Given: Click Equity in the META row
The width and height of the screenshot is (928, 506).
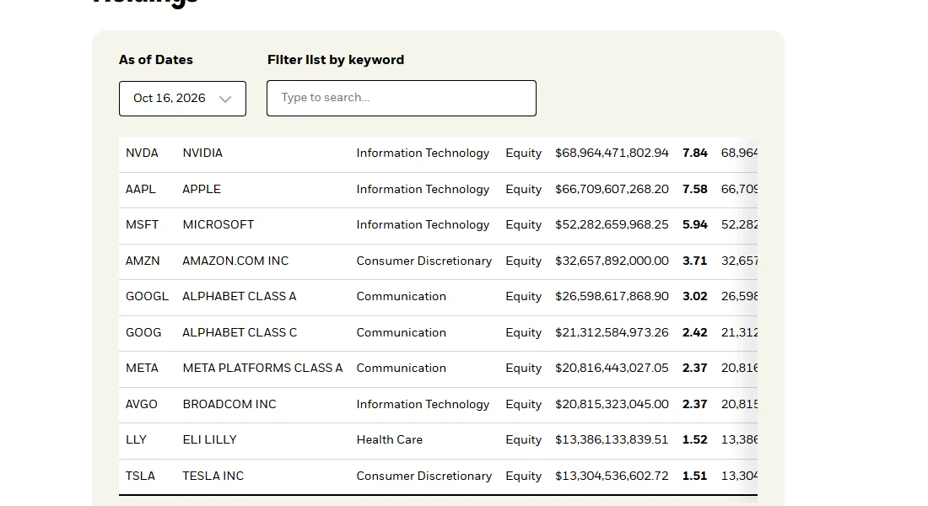Looking at the screenshot, I should 524,368.
